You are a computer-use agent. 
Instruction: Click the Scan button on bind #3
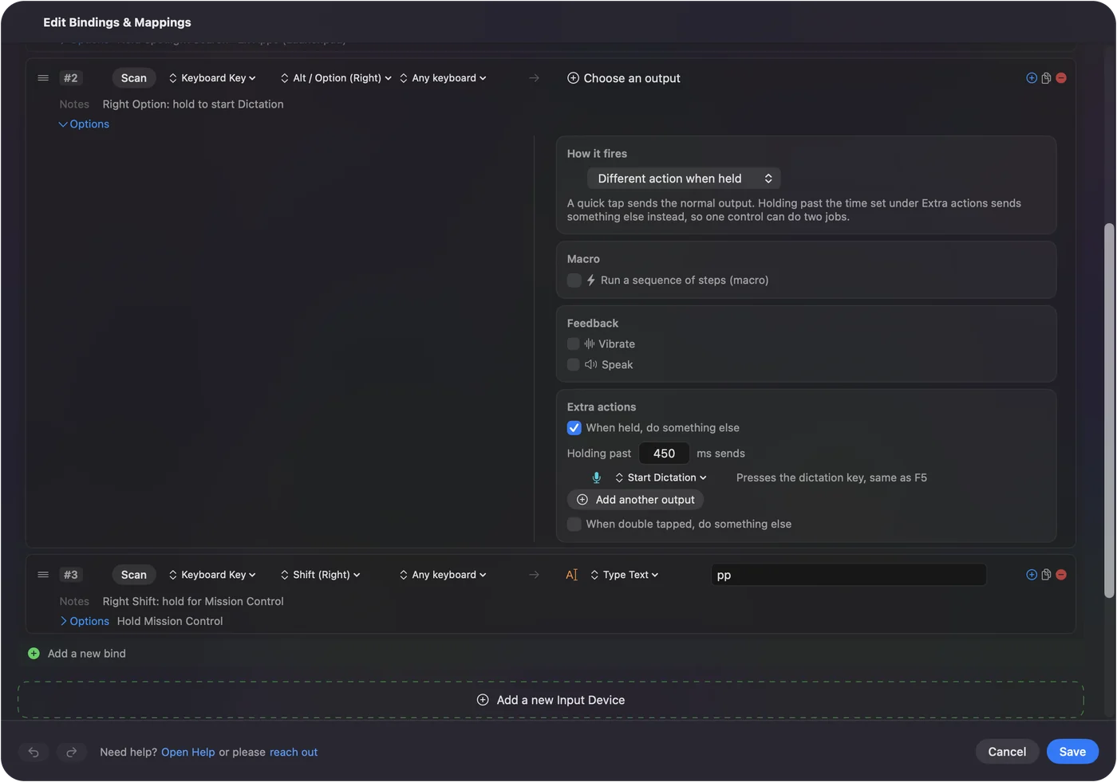click(134, 575)
